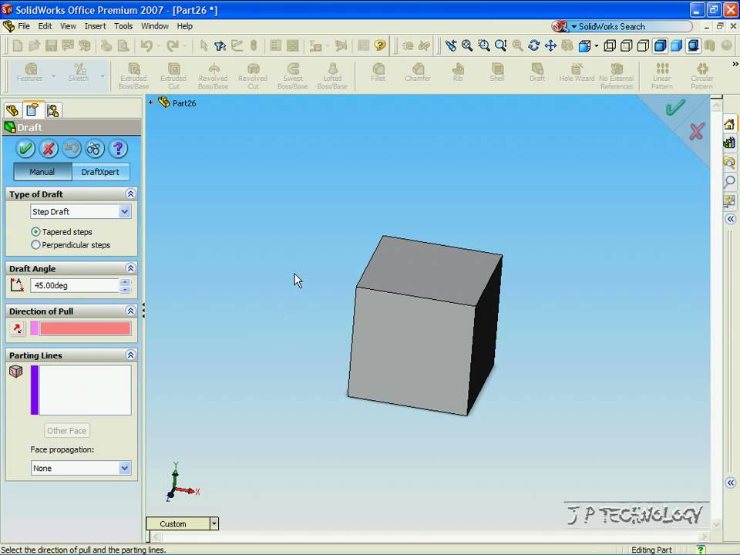Click the Detailed Preview glasses icon
This screenshot has height=555, width=740.
(94, 149)
